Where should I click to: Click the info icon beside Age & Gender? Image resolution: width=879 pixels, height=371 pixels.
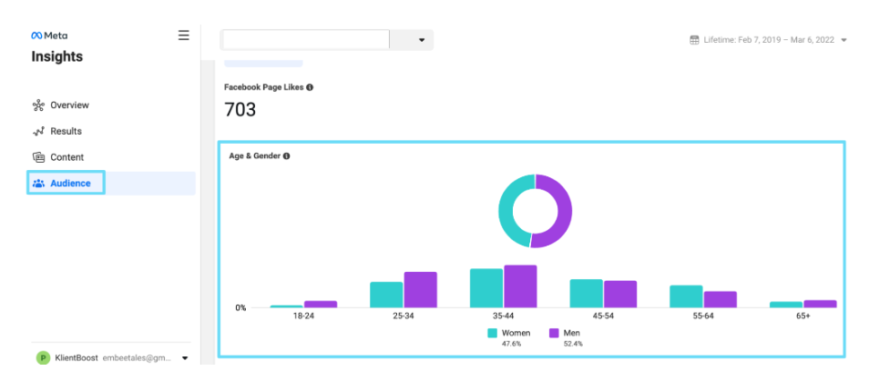point(287,156)
